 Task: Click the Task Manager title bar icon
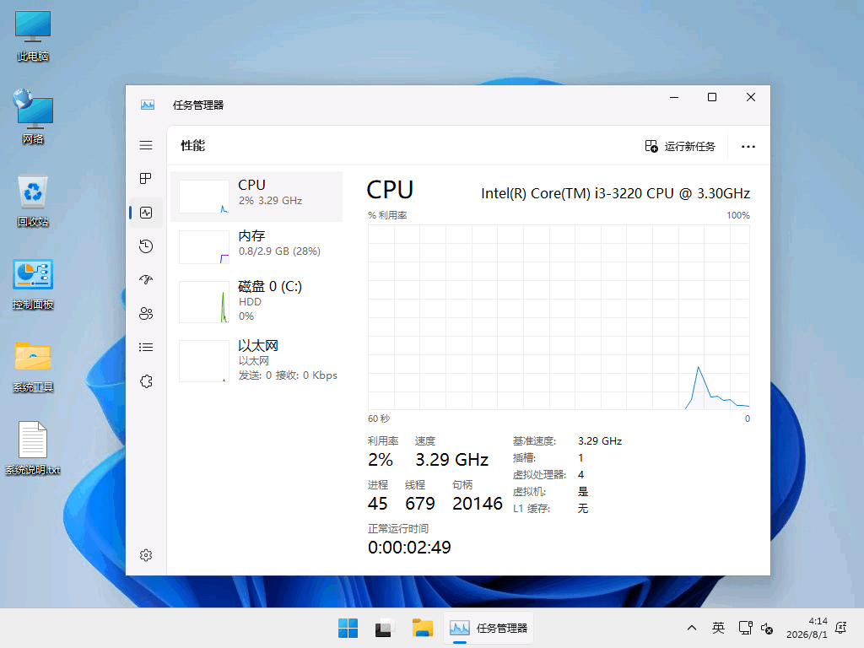(x=148, y=105)
